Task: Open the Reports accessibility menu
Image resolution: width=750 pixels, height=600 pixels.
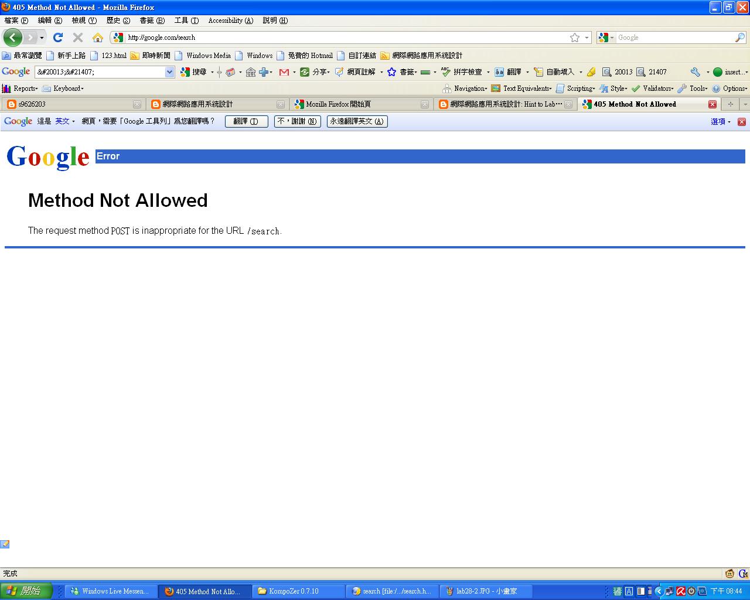Action: tap(20, 88)
